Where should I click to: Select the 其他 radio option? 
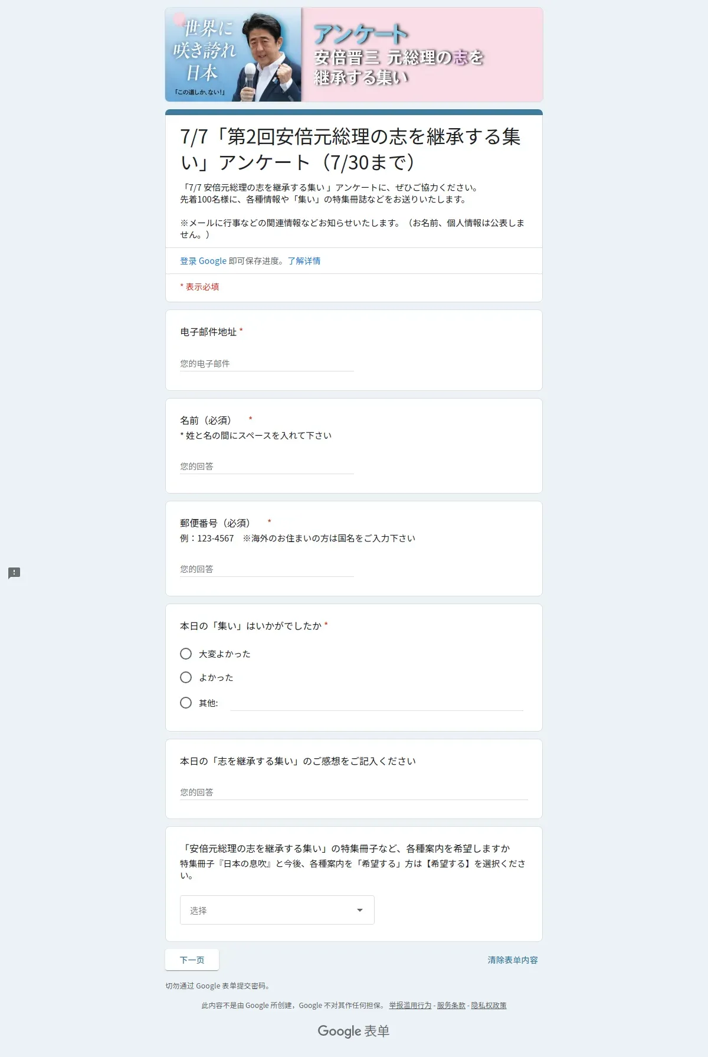tap(186, 703)
